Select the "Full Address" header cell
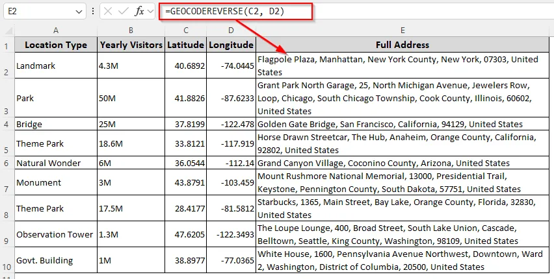 click(402, 45)
